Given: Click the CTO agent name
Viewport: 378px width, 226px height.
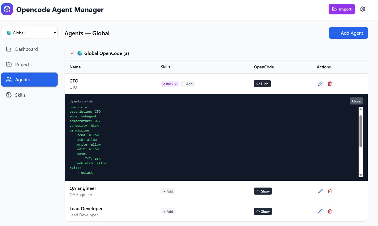Looking at the screenshot, I should (74, 81).
